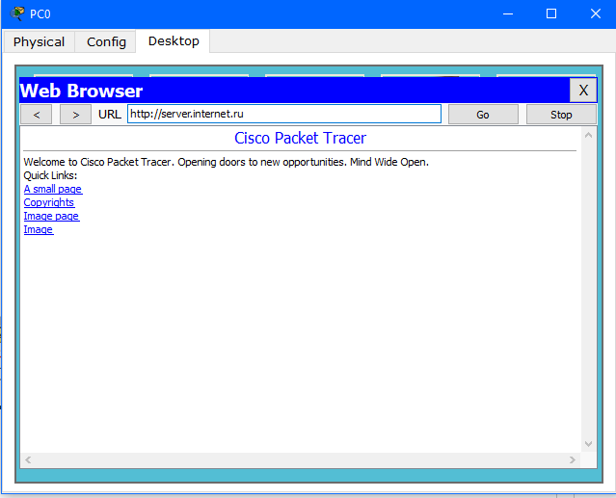Click the vertical scrollbar down arrow
Image resolution: width=616 pixels, height=498 pixels.
[x=588, y=444]
